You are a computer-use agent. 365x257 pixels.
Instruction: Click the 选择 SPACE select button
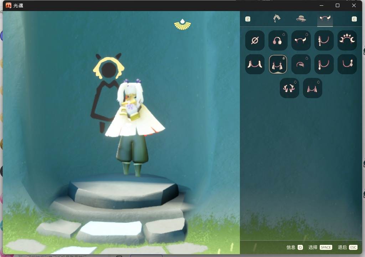point(320,247)
